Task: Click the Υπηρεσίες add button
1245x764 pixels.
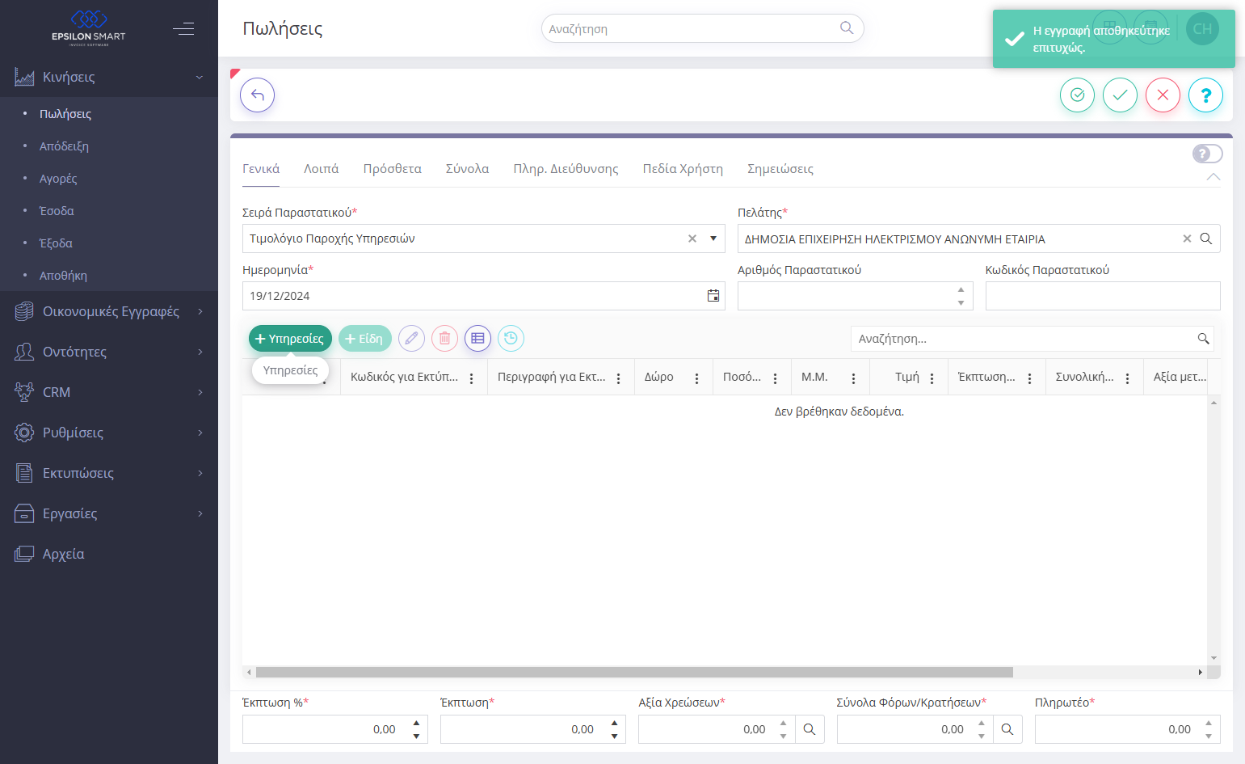Action: (290, 339)
